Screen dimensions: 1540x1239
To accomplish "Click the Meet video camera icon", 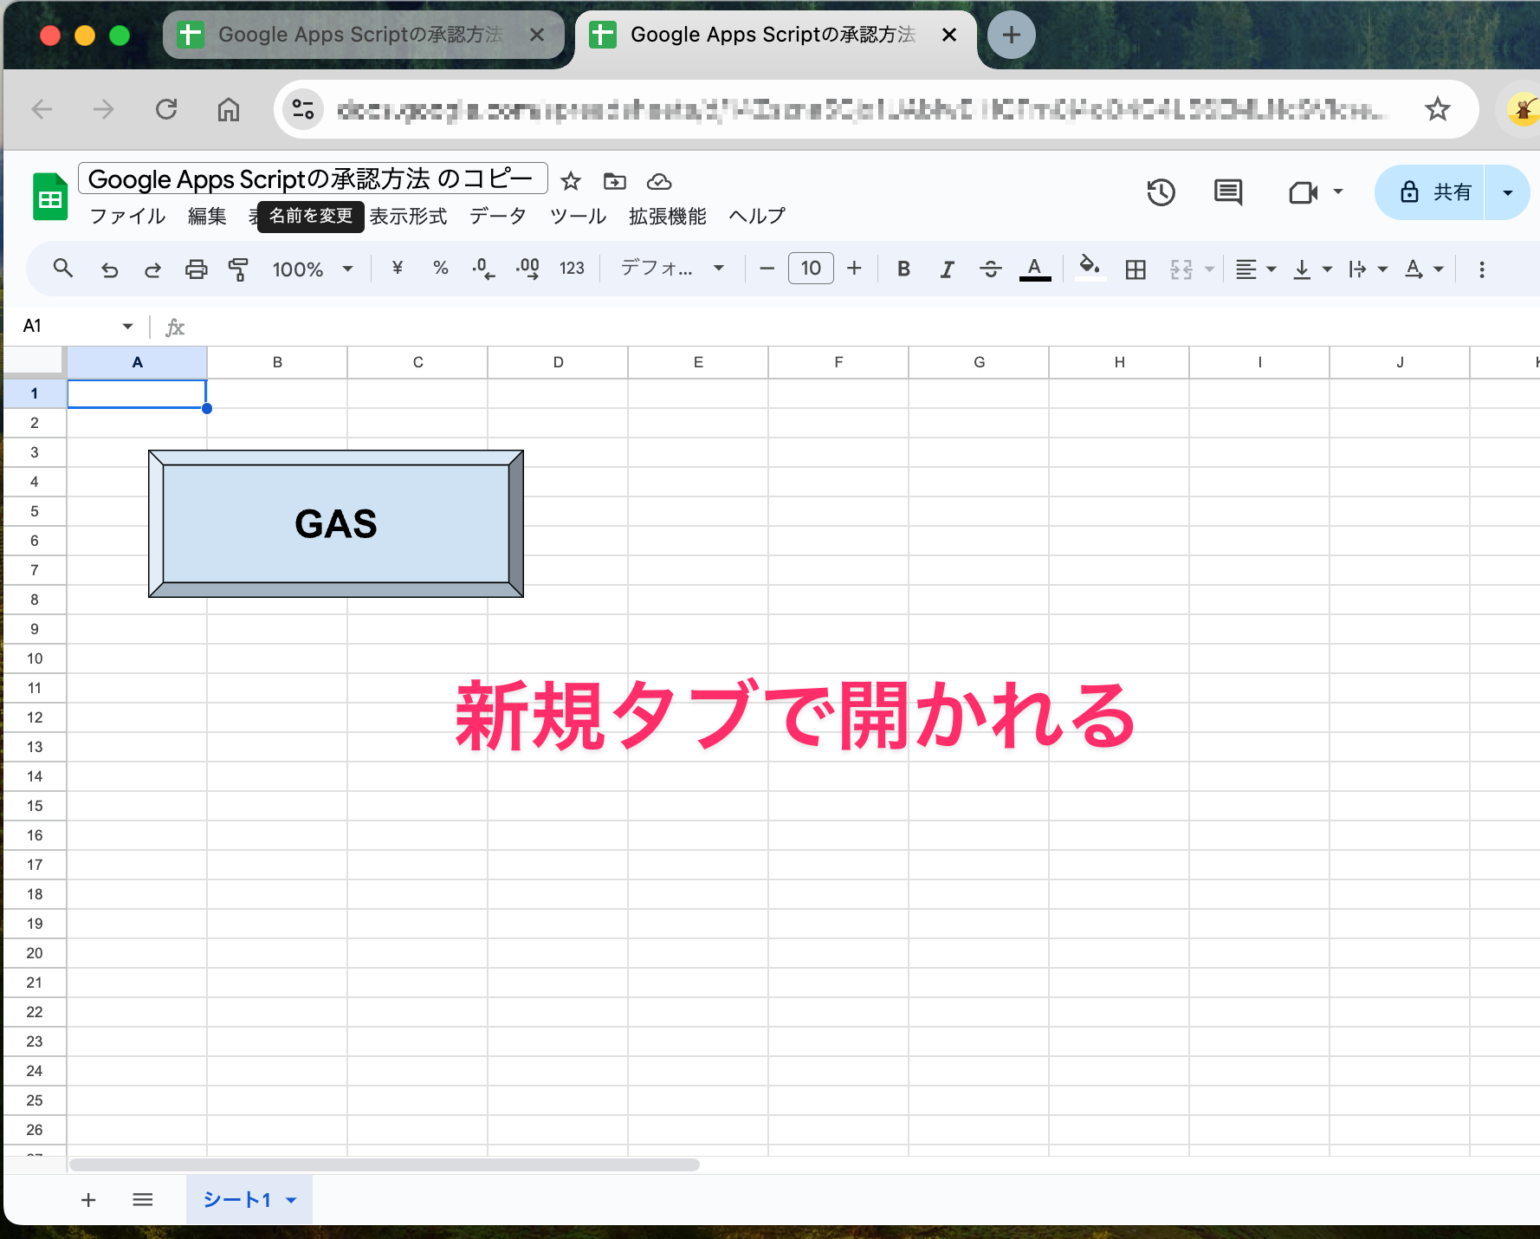I will 1304,192.
